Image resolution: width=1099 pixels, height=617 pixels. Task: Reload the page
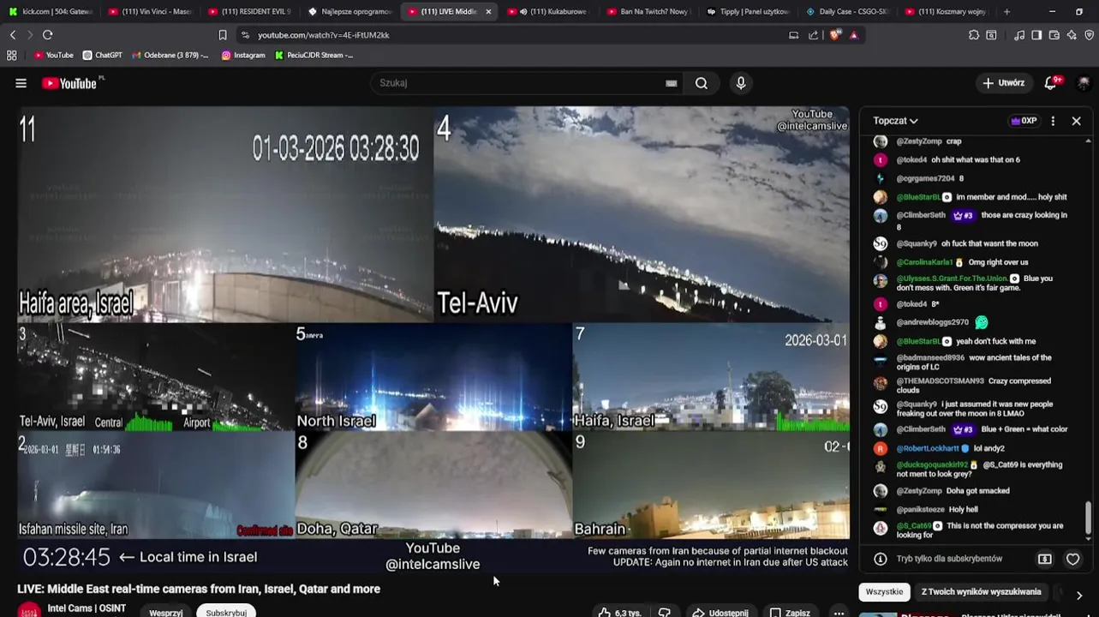[x=47, y=35]
